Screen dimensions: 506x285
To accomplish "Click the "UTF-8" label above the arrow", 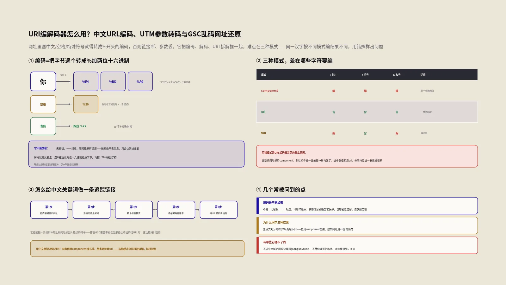I will click(x=64, y=75).
